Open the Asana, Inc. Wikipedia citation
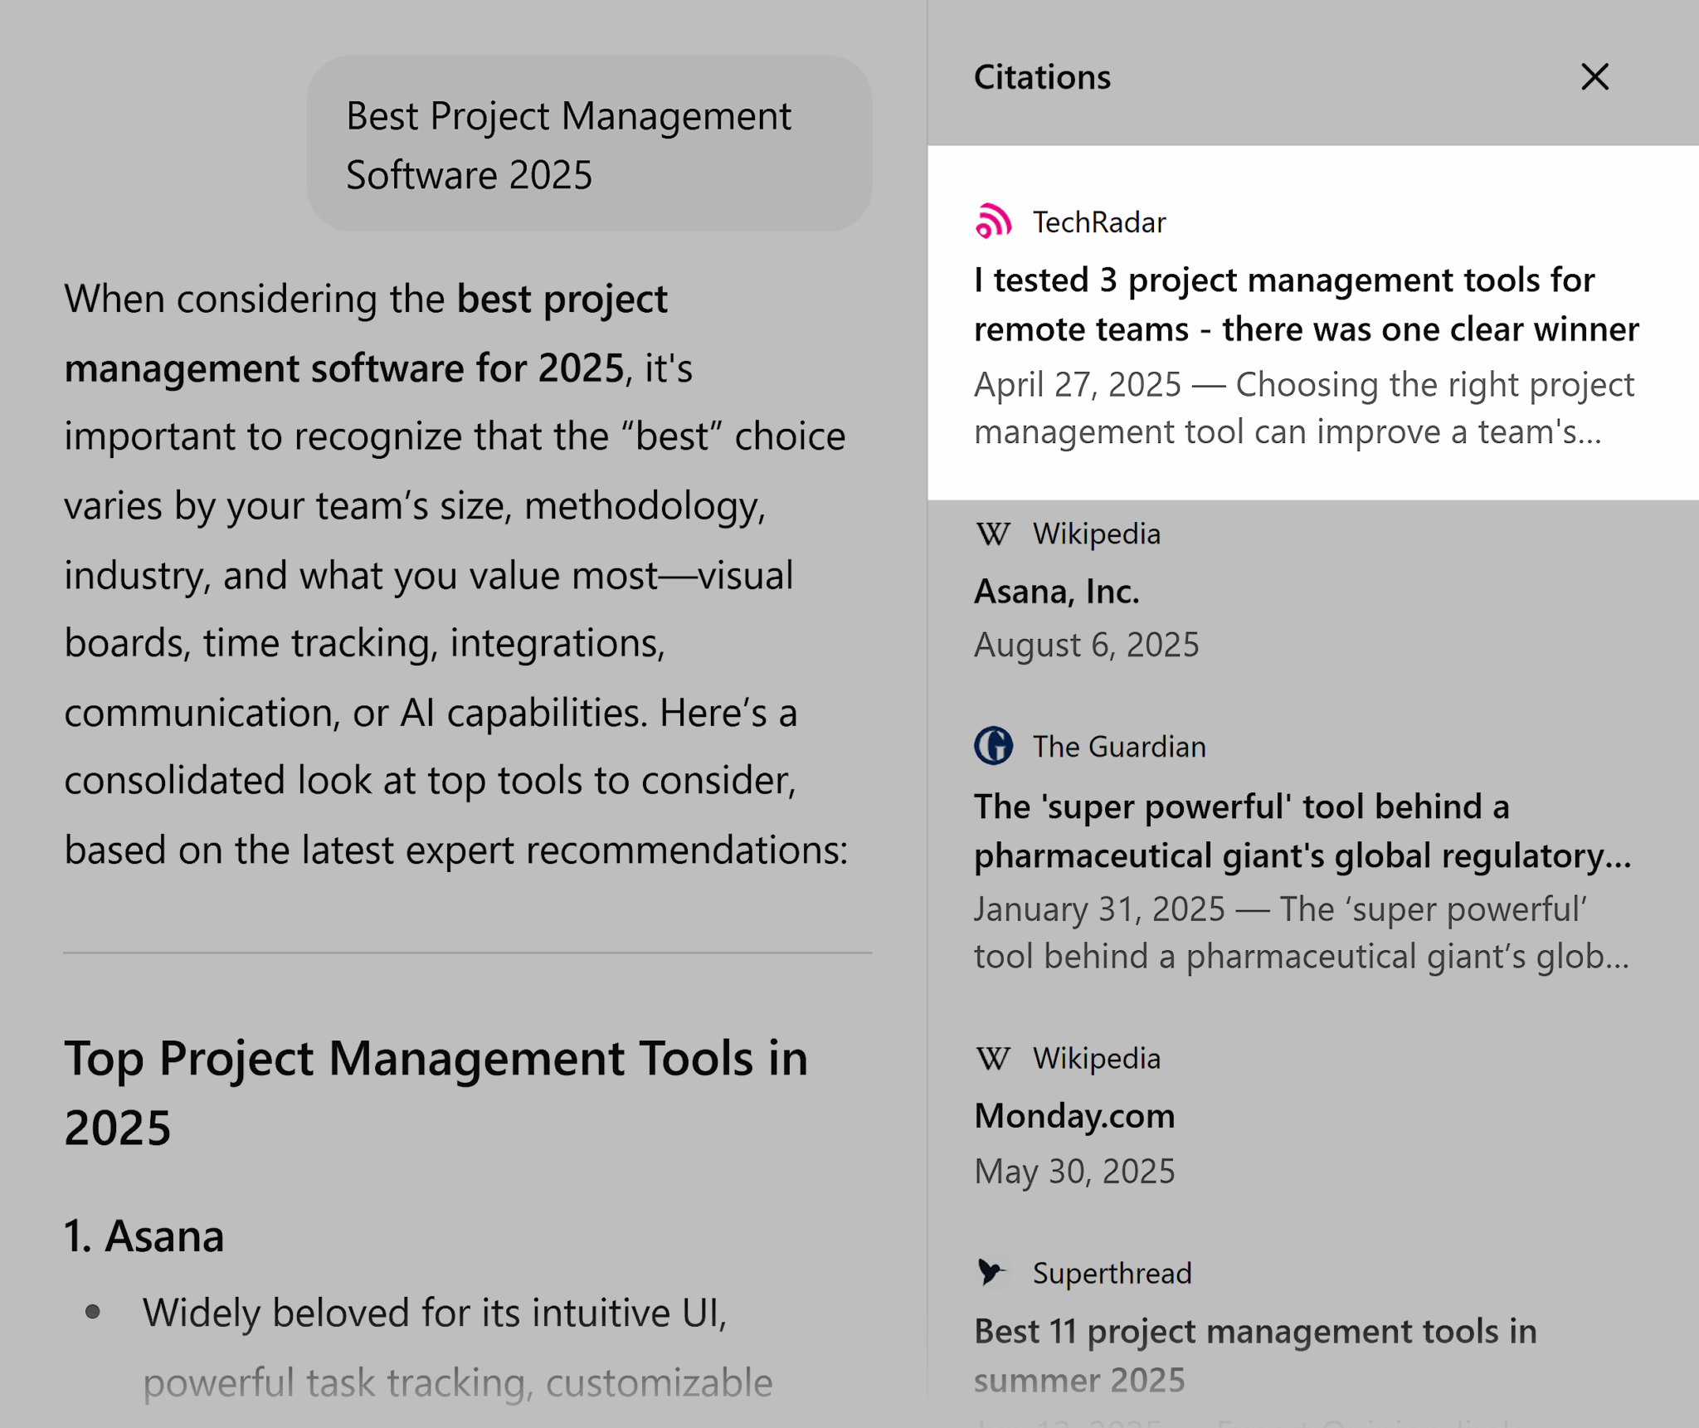 pyautogui.click(x=1056, y=592)
